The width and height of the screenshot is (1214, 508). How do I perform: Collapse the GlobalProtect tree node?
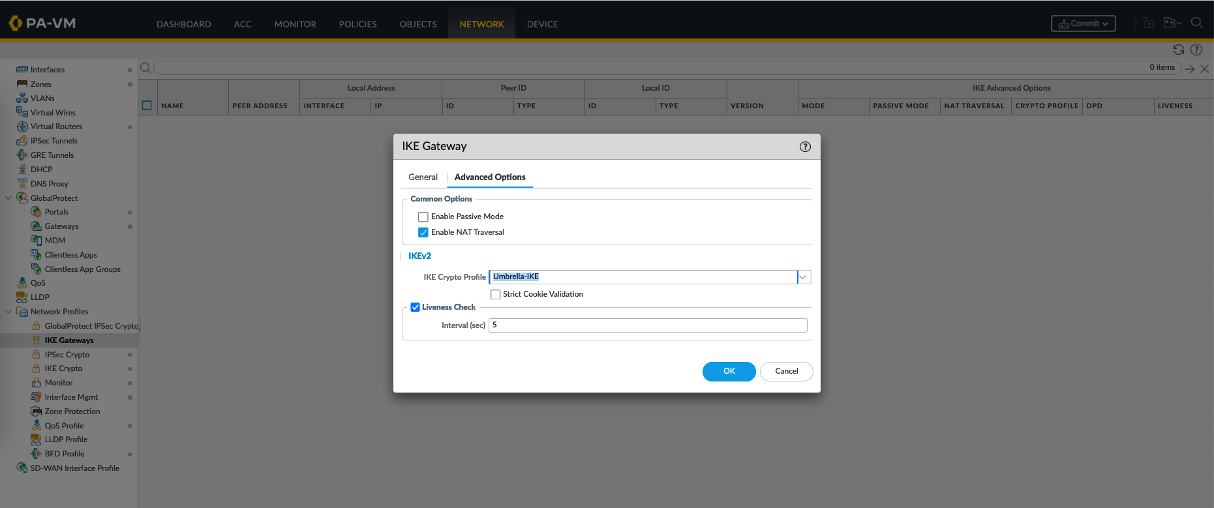tap(8, 198)
